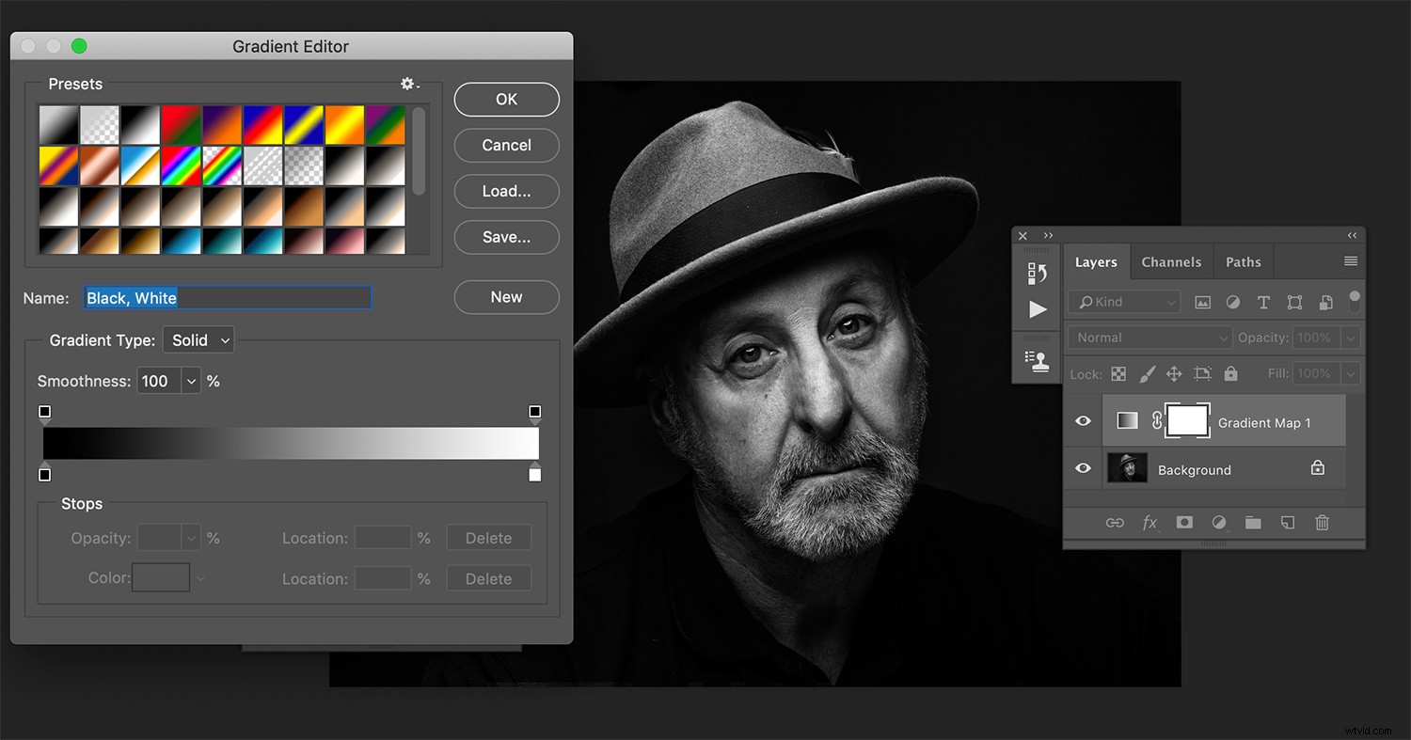Select the black gradient stop swatch
This screenshot has width=1411, height=740.
pyautogui.click(x=44, y=475)
